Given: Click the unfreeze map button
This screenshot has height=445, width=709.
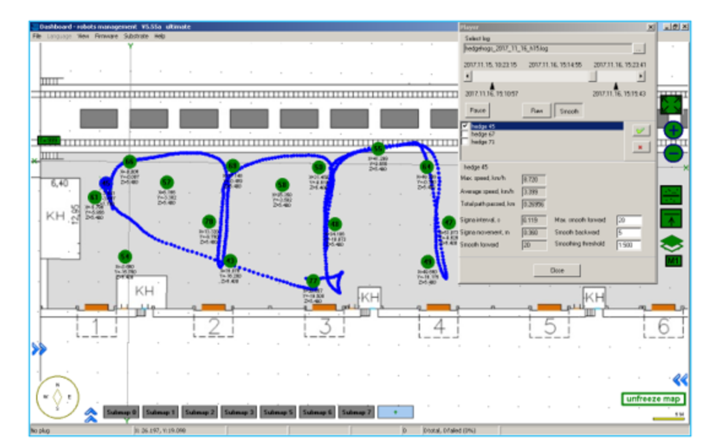Looking at the screenshot, I should [x=653, y=399].
